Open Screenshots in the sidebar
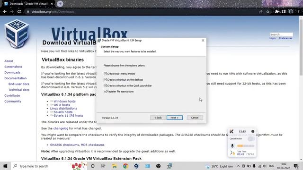Image resolution: width=303 pixels, height=170 pixels. tap(13, 67)
